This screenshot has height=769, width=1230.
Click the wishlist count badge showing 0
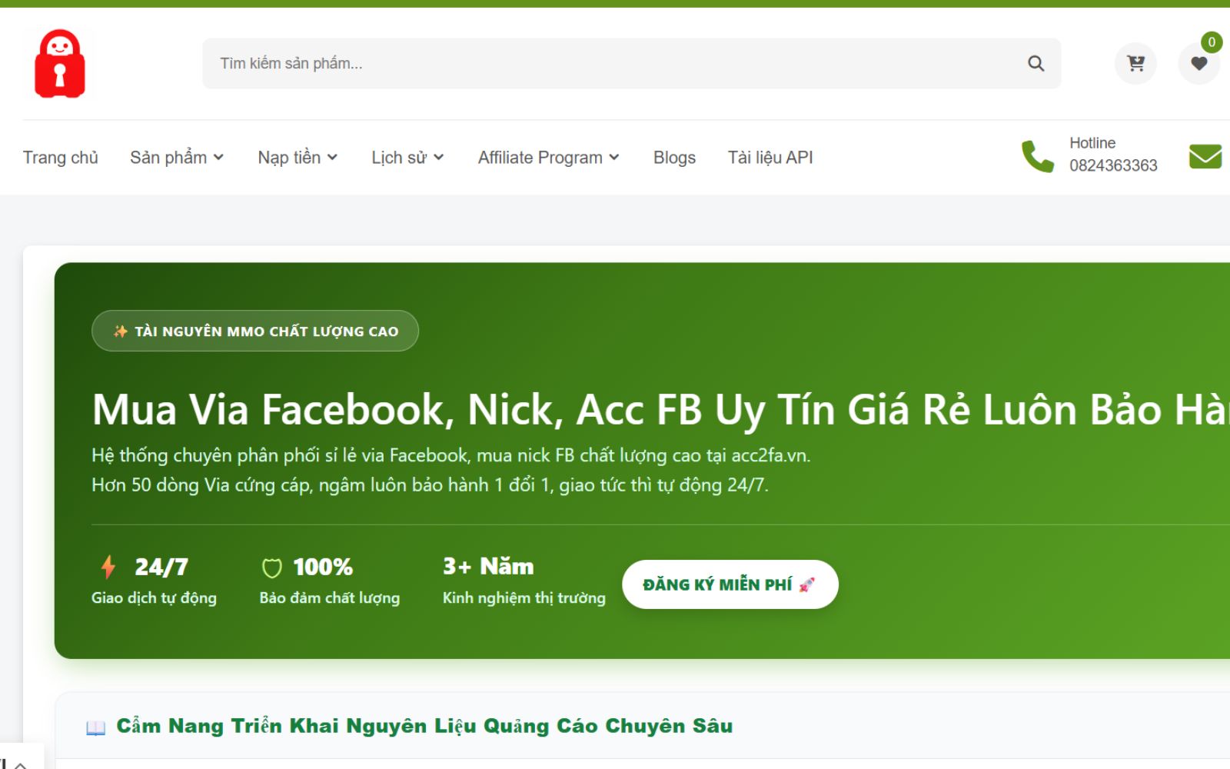coord(1212,42)
